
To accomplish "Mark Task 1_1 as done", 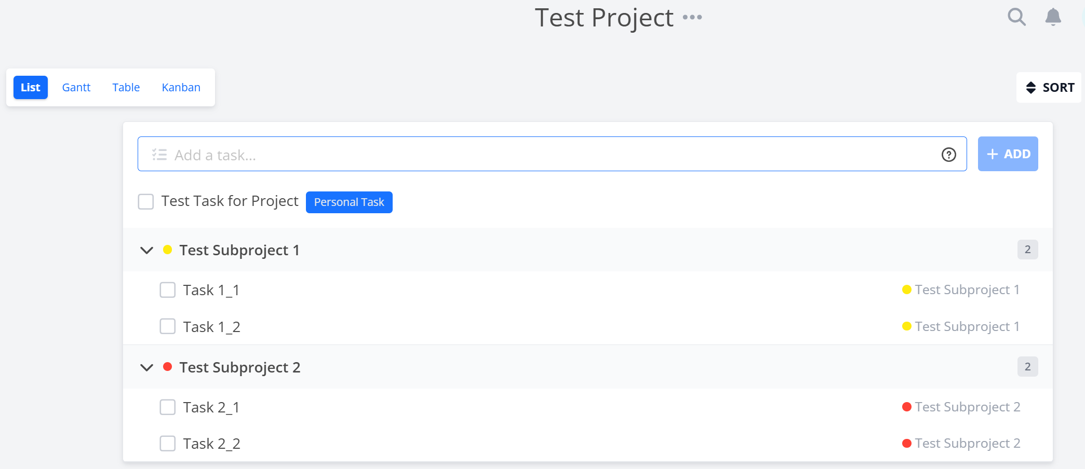I will (x=167, y=290).
